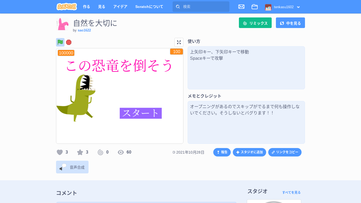The width and height of the screenshot is (361, 203).
Task: Click the green flag to start
Action: click(60, 42)
